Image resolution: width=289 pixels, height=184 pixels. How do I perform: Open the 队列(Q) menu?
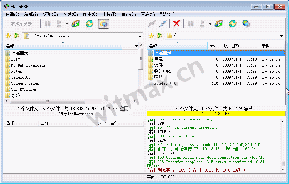(x=70, y=14)
